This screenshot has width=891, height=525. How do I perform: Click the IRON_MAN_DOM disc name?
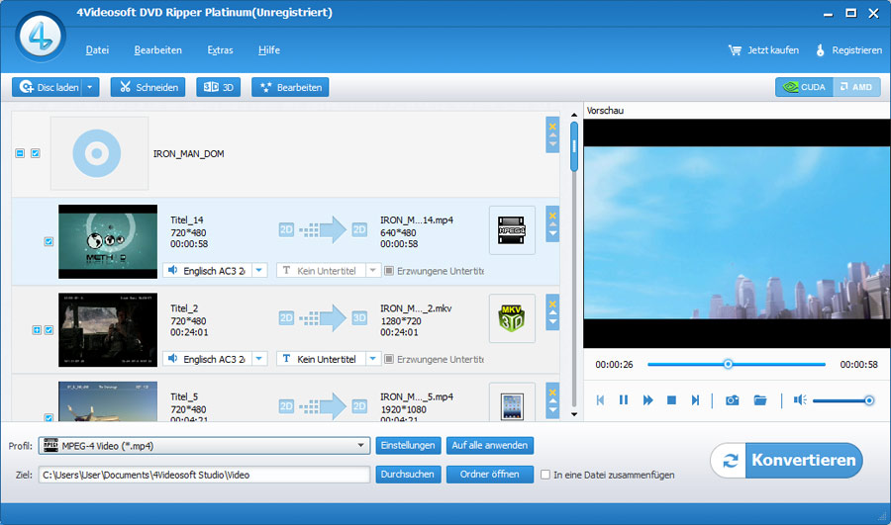[189, 154]
